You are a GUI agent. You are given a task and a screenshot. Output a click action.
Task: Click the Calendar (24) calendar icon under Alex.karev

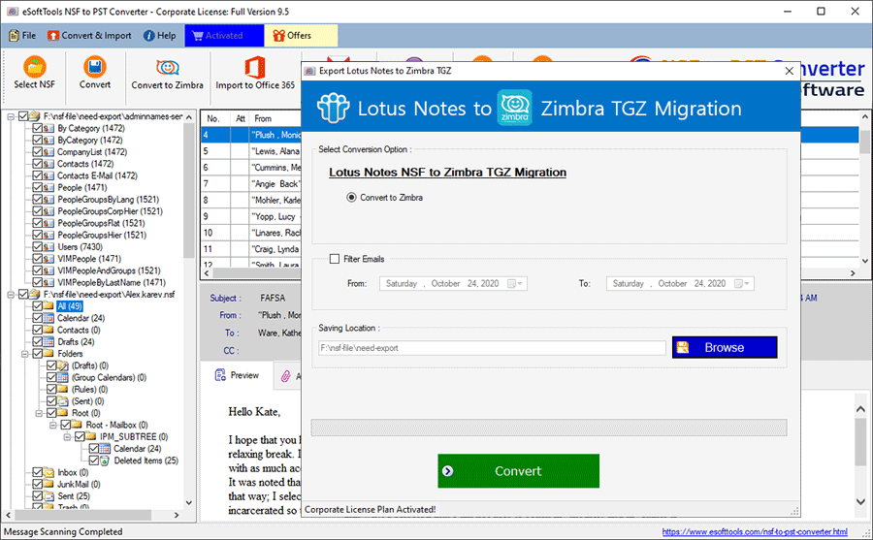pos(49,318)
